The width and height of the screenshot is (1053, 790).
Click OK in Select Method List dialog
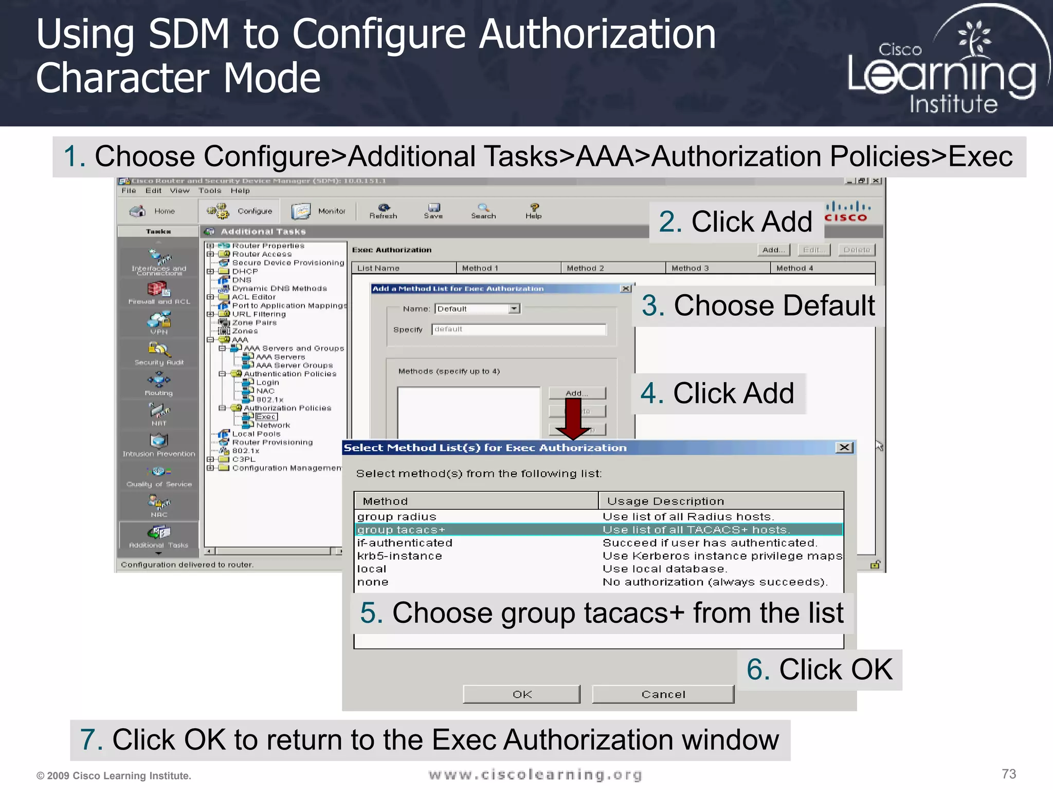(x=522, y=694)
